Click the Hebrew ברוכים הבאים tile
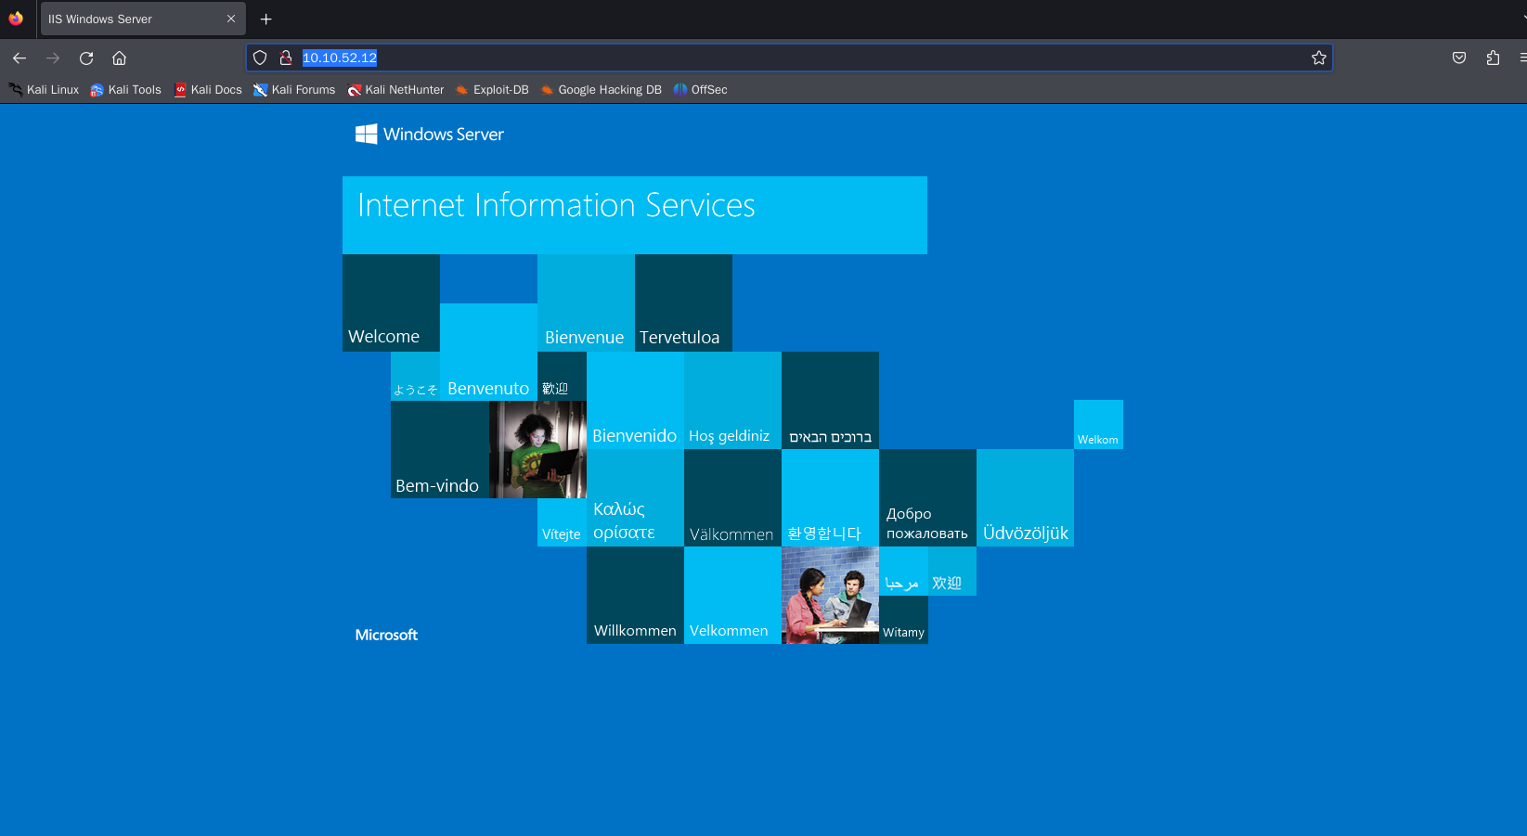Screen dimensions: 1527x836 (830, 401)
